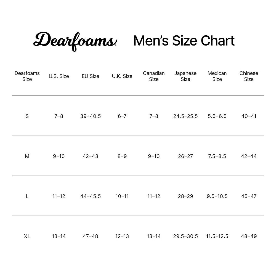Screen dimensions: 276x276
Task: Click the L size row label
Action: point(27,196)
